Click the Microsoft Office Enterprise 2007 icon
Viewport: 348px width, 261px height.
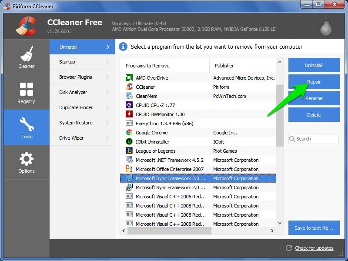129,169
